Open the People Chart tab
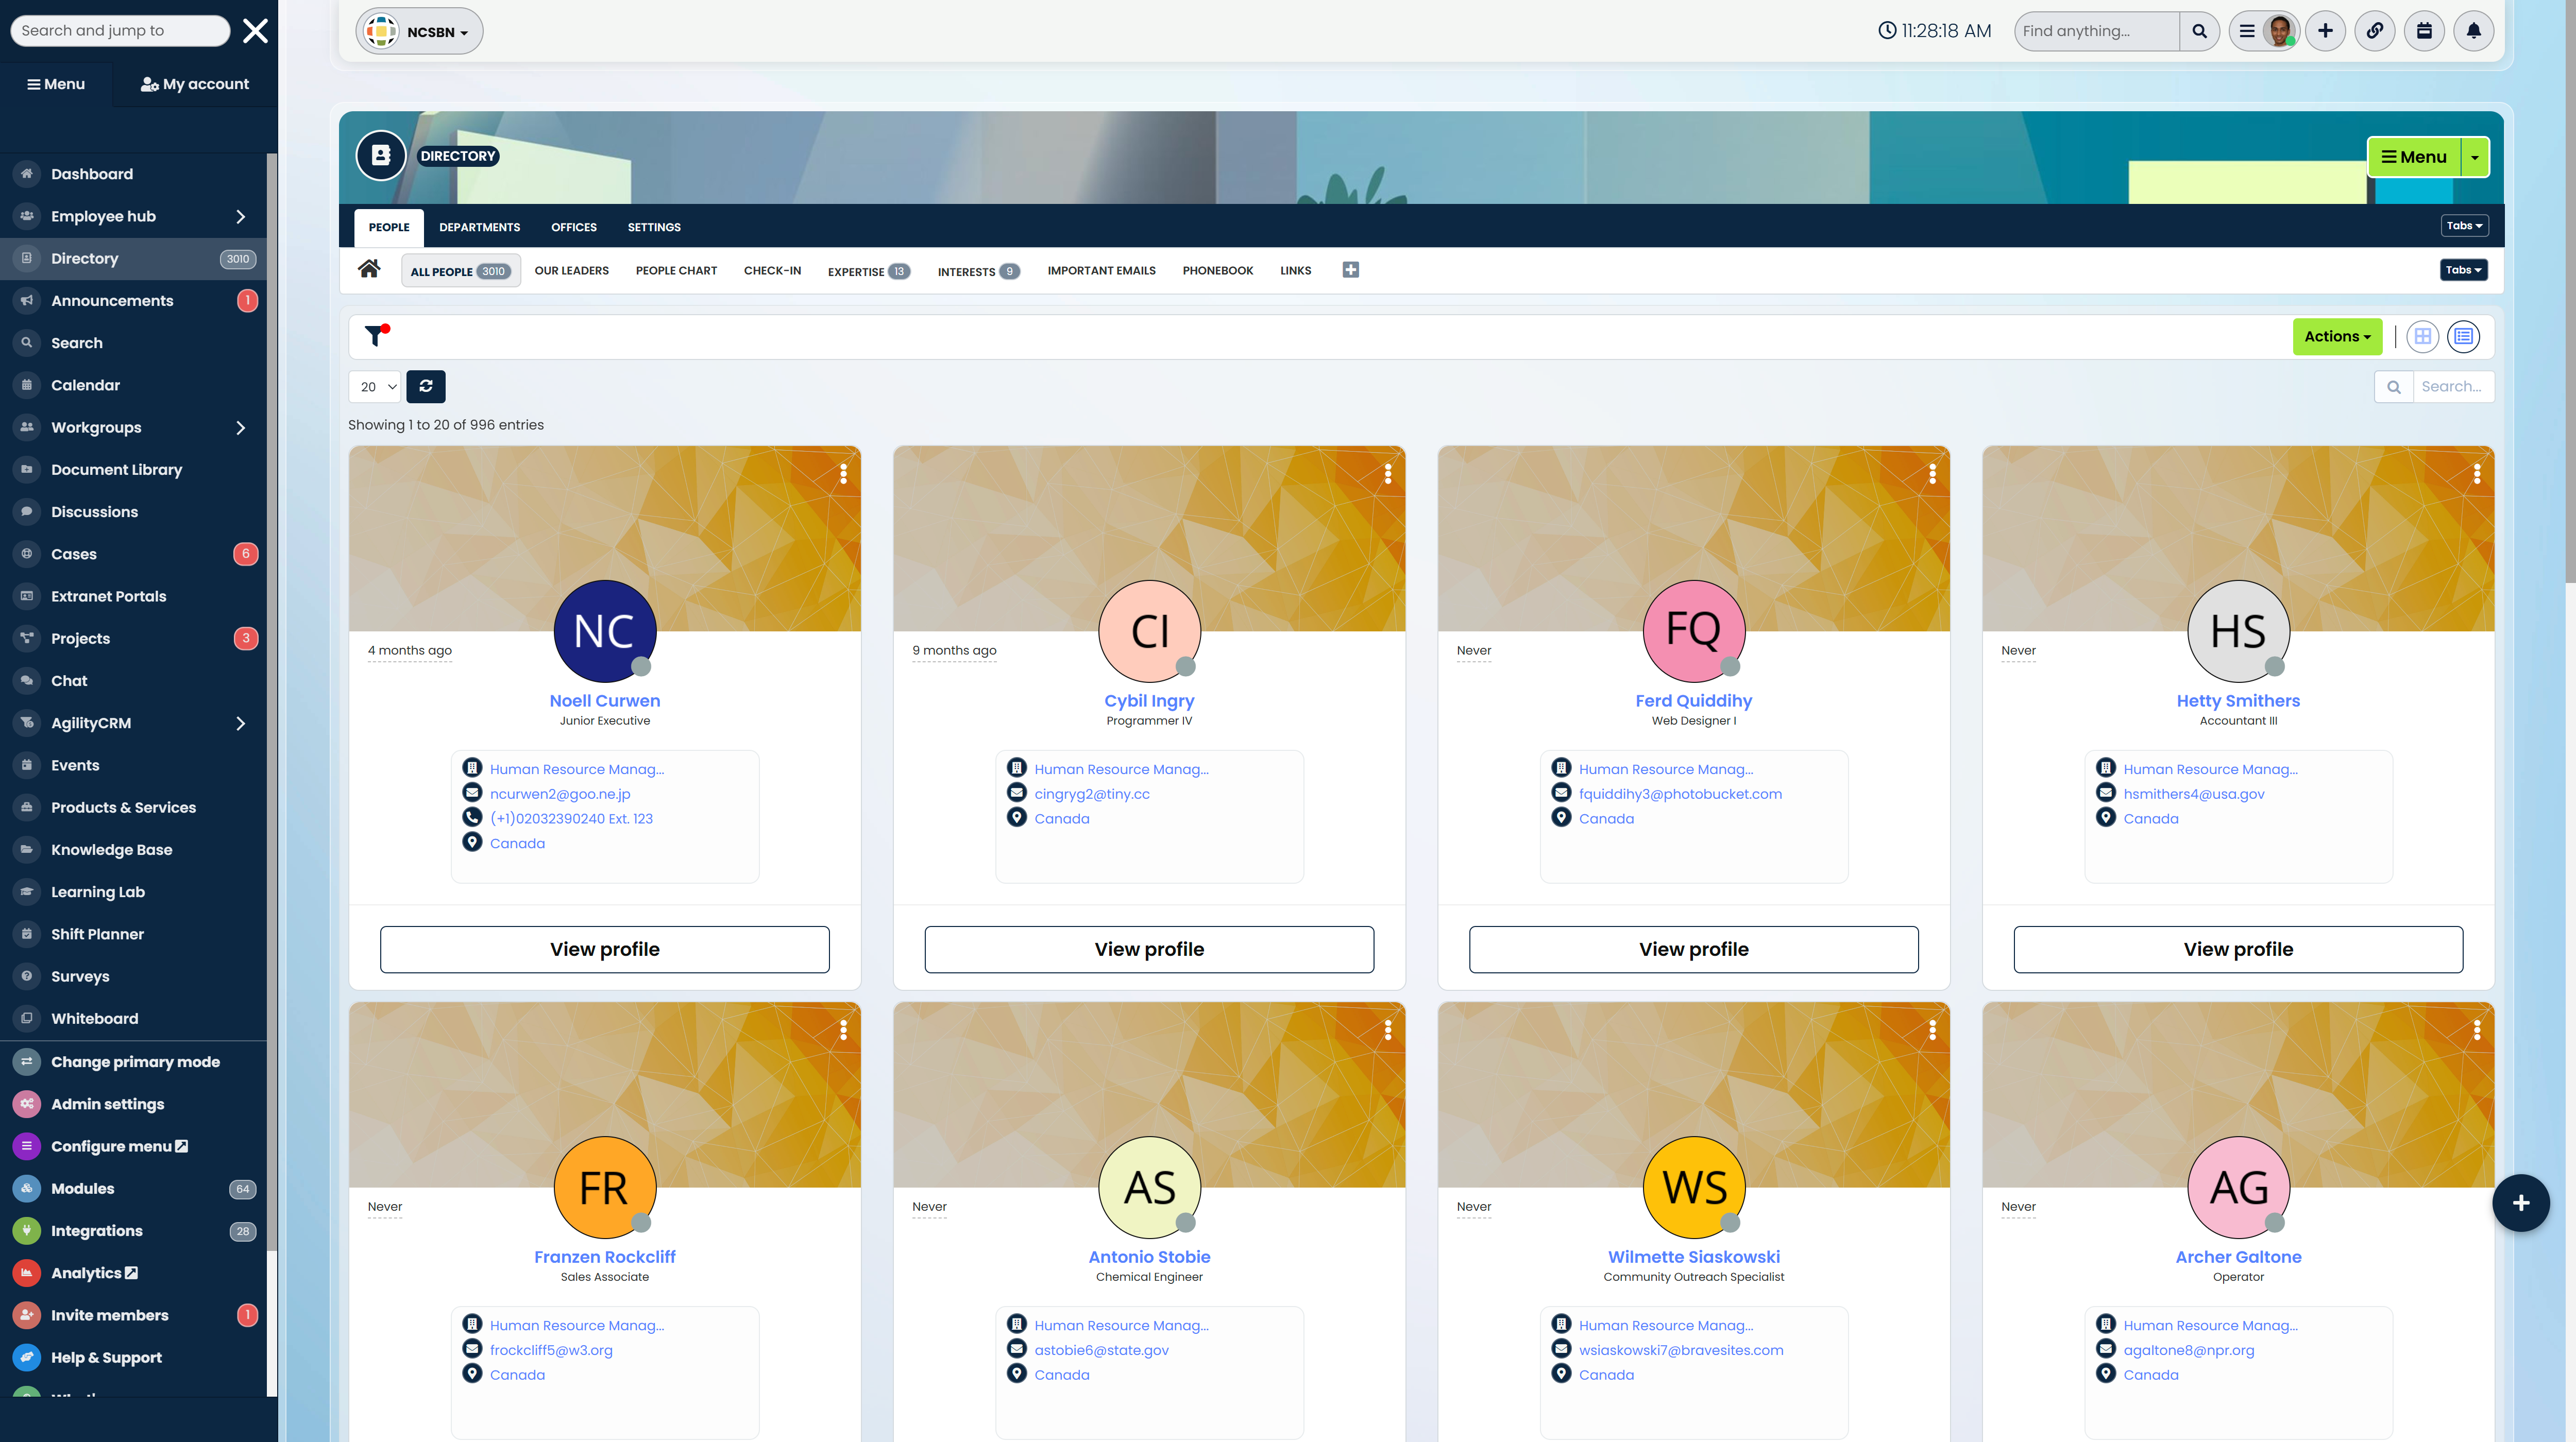 (x=676, y=271)
